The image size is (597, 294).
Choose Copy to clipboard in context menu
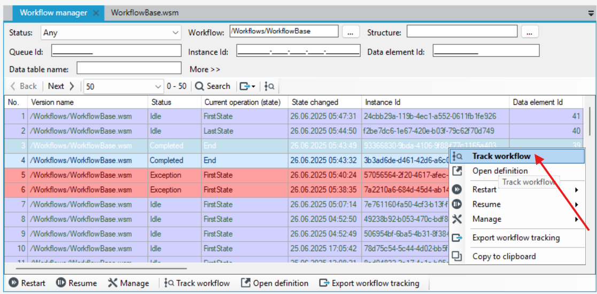pyautogui.click(x=517, y=256)
